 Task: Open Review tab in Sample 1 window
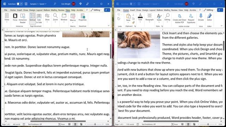[174, 10]
